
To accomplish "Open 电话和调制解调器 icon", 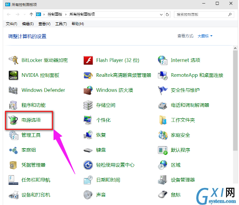I will (x=162, y=105).
